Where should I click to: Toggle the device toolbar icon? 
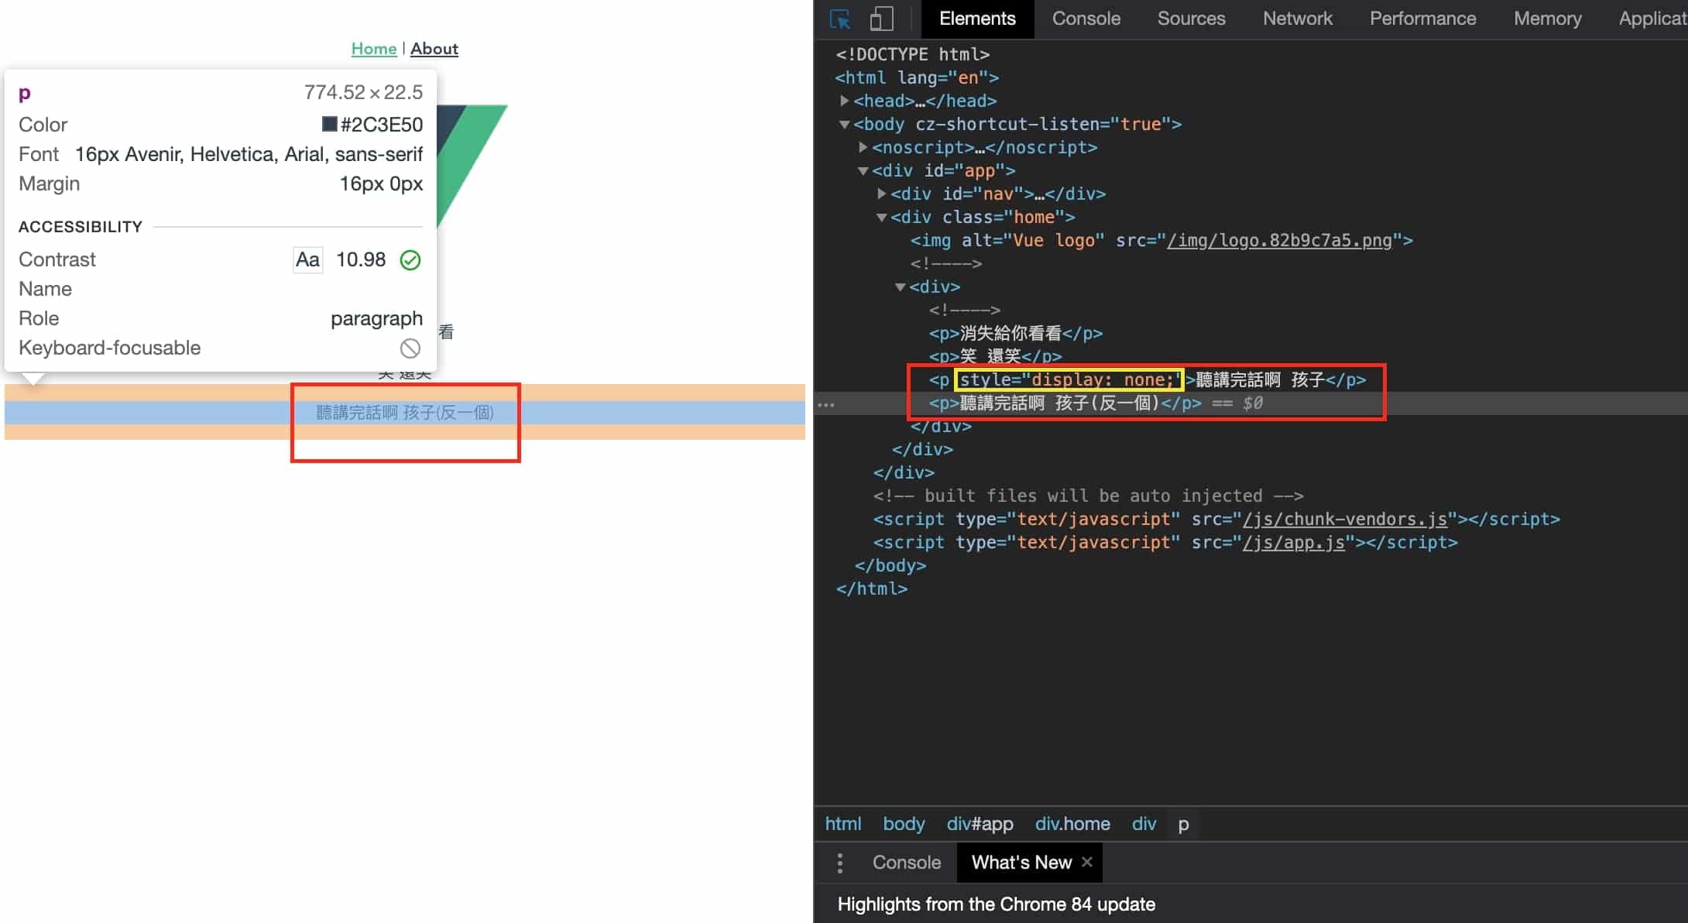(x=881, y=19)
